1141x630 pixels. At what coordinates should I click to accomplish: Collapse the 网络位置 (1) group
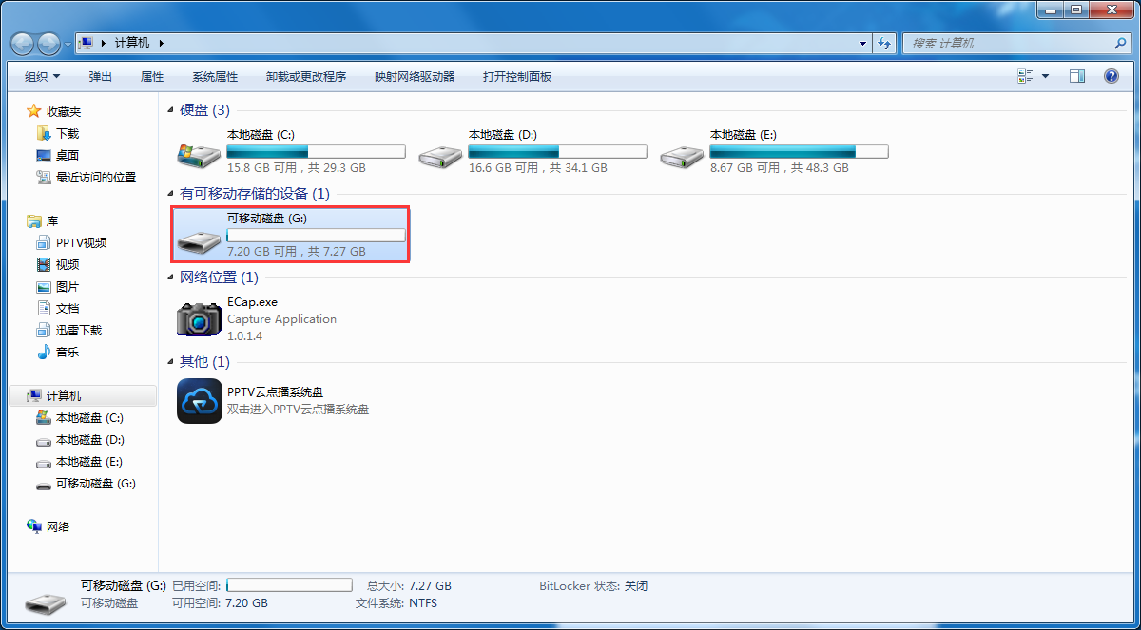click(171, 277)
